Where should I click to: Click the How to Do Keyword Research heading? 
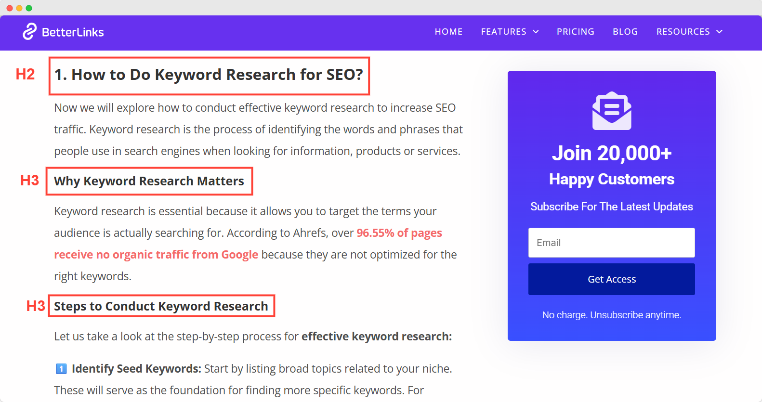click(209, 75)
